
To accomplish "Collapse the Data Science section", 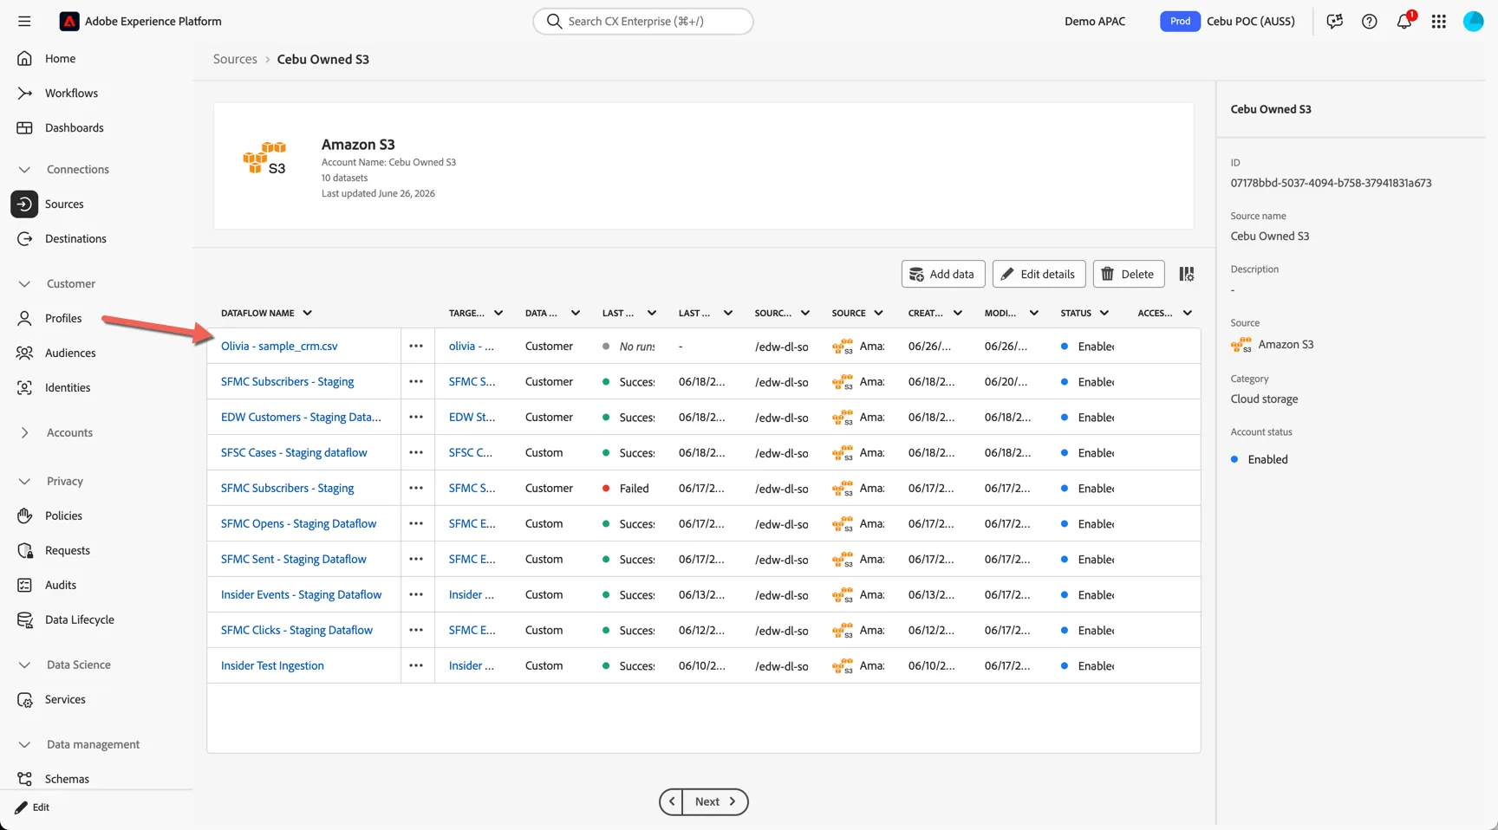I will coord(24,665).
